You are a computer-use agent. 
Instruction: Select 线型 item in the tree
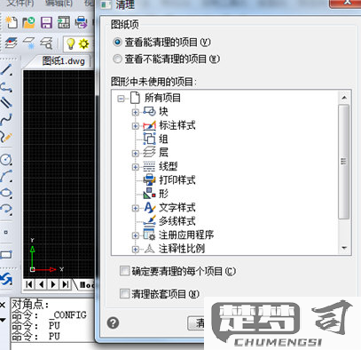point(168,166)
